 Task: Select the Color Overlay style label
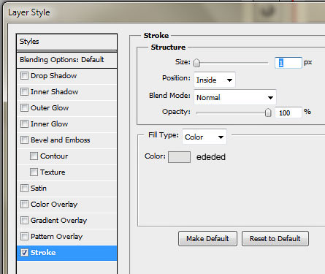click(54, 205)
